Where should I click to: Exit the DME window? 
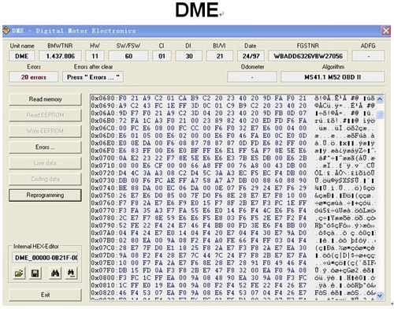coord(45,295)
